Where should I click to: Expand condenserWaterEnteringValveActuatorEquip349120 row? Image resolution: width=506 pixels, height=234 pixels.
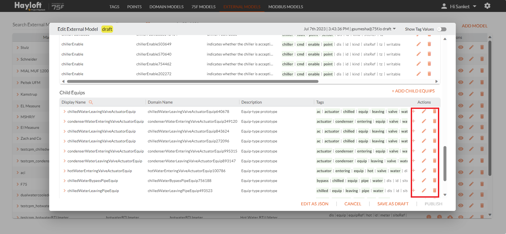tap(64, 121)
